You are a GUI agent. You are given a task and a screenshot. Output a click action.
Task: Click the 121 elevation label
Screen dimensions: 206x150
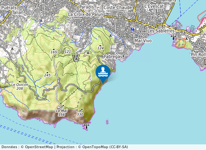click(x=68, y=51)
